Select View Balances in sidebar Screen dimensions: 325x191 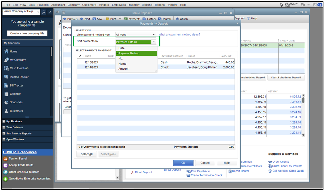[15, 127]
